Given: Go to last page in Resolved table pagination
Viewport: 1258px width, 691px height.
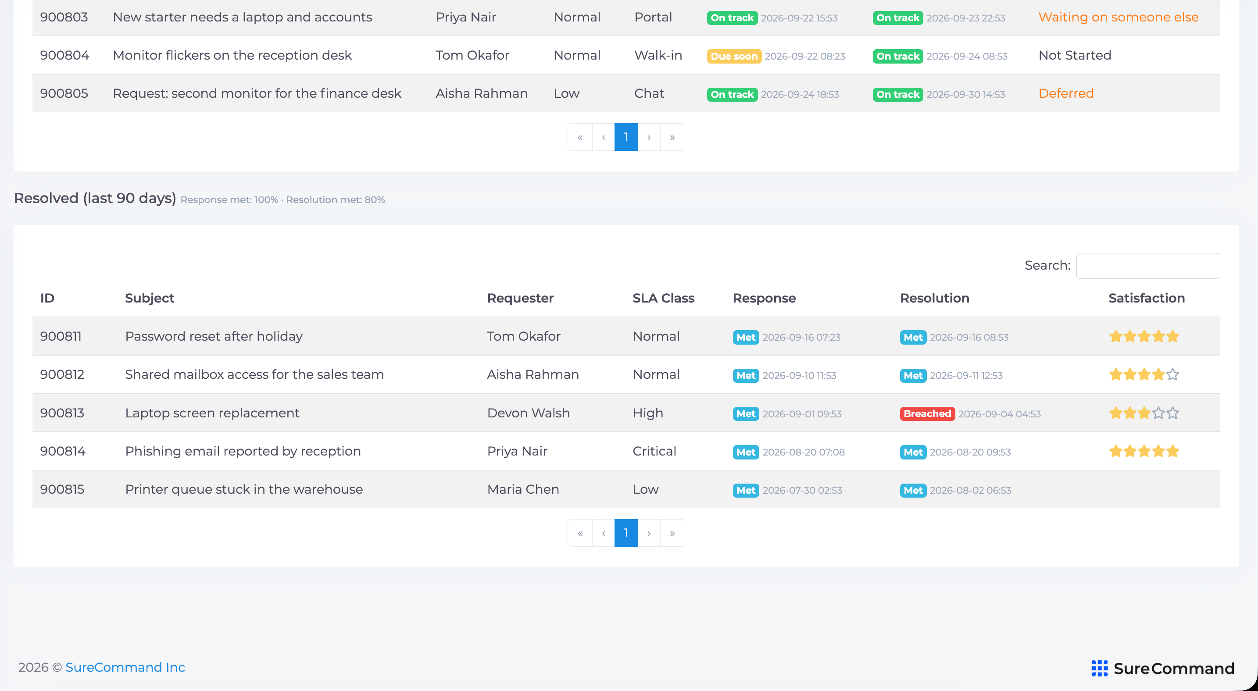Looking at the screenshot, I should click(x=672, y=533).
